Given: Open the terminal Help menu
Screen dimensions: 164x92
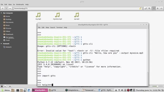Looking at the screenshot, I should 65,28.
